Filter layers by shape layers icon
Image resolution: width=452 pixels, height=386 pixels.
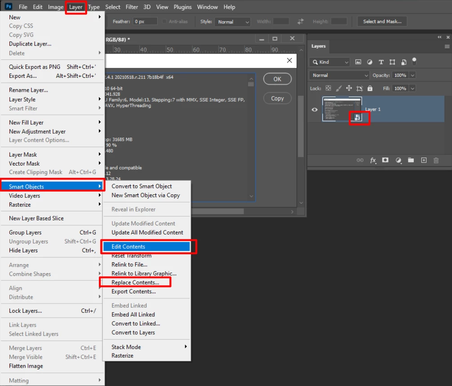pyautogui.click(x=392, y=62)
